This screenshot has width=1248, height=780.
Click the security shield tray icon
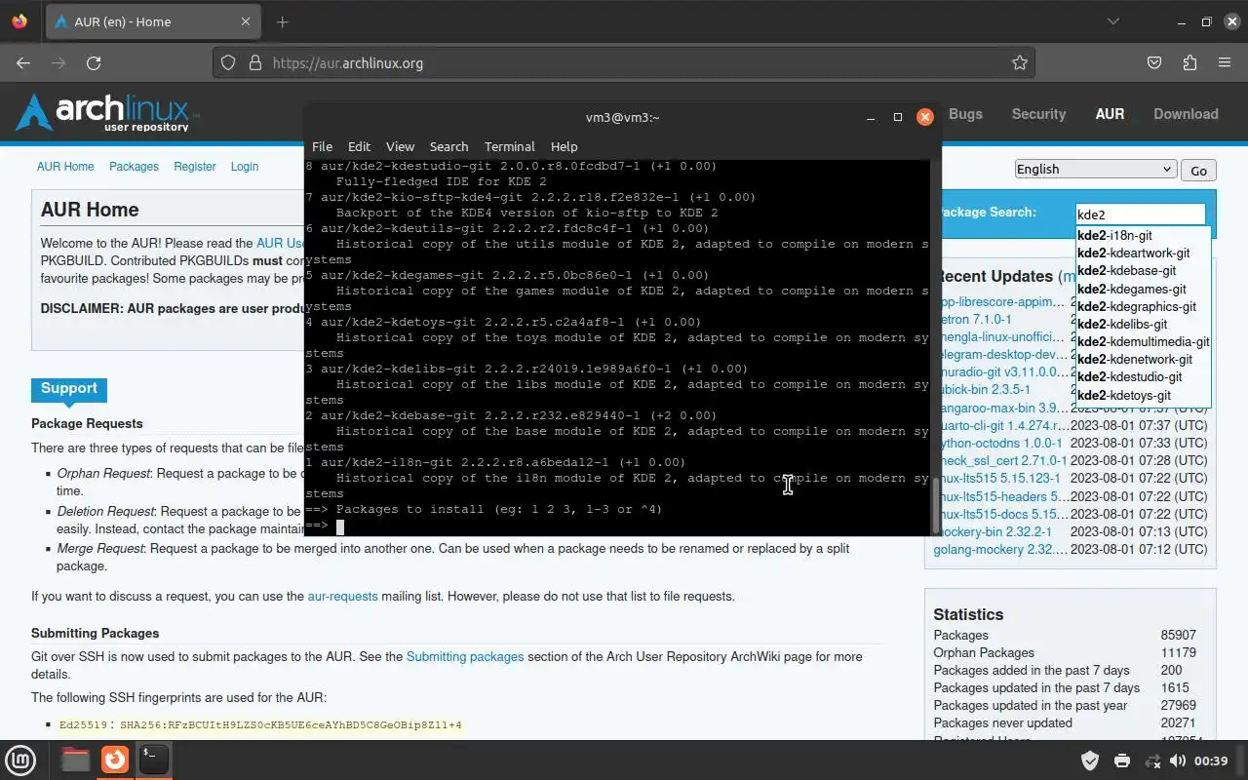coord(1090,760)
